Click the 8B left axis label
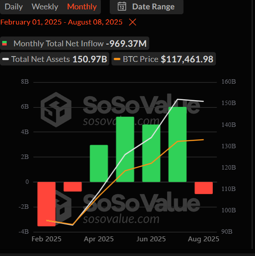The height and width of the screenshot is (256, 255). [25, 81]
